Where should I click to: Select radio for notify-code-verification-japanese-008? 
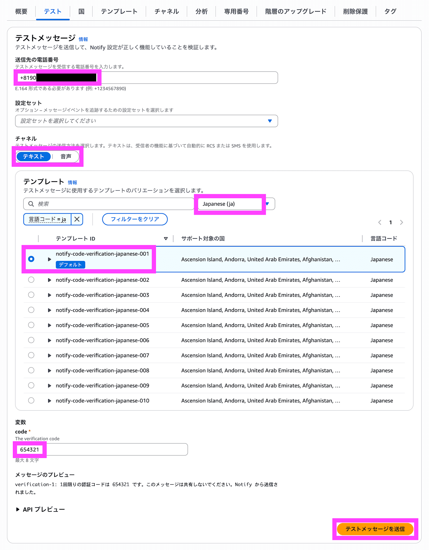click(31, 370)
